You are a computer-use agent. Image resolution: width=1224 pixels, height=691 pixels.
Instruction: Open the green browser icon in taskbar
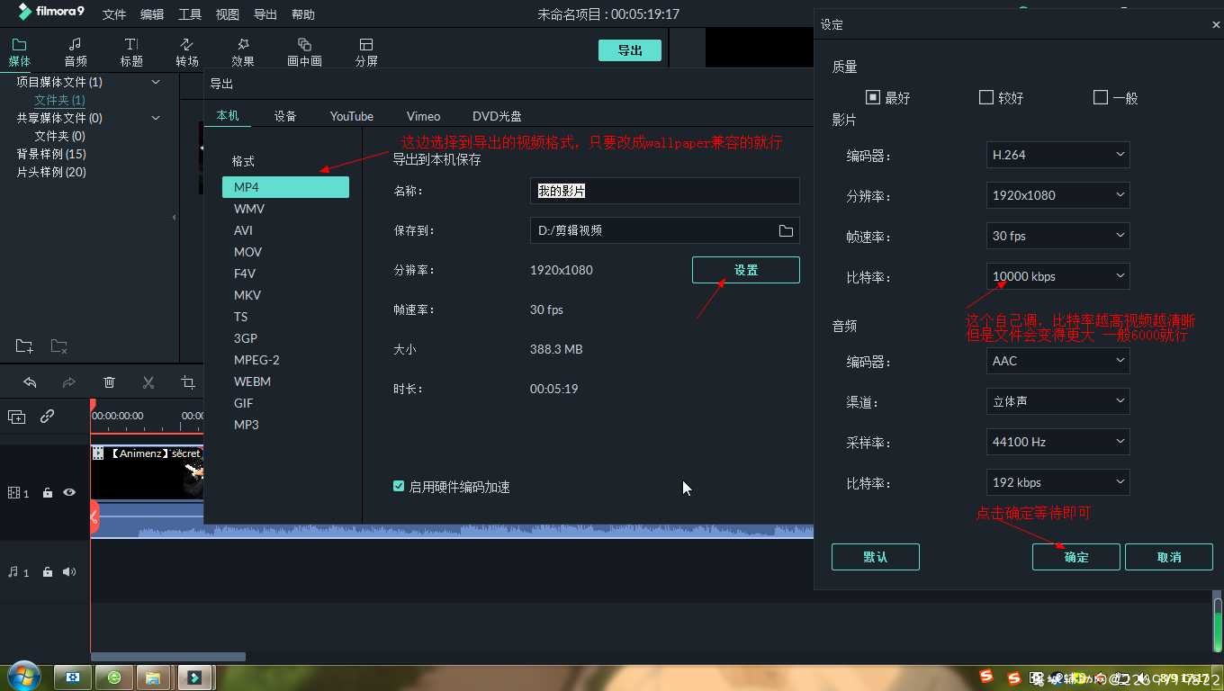(x=114, y=678)
